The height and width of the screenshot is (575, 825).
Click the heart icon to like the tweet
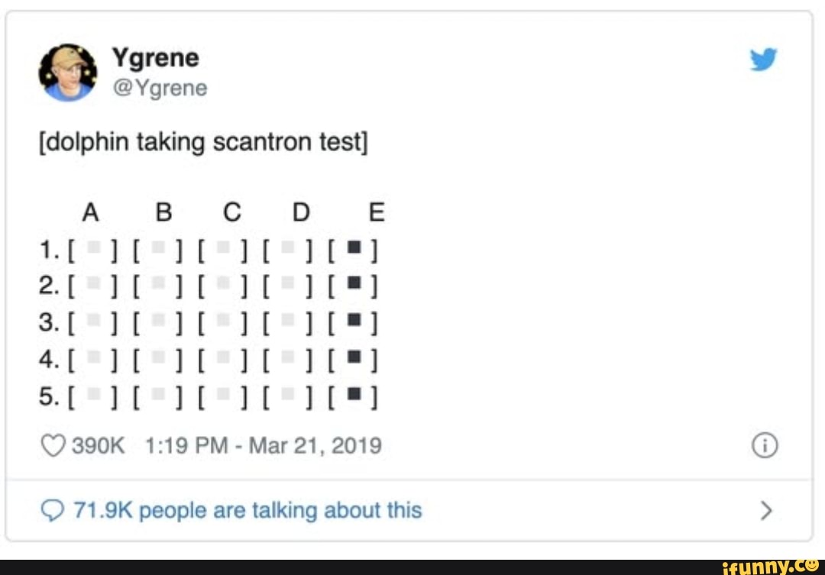click(53, 444)
